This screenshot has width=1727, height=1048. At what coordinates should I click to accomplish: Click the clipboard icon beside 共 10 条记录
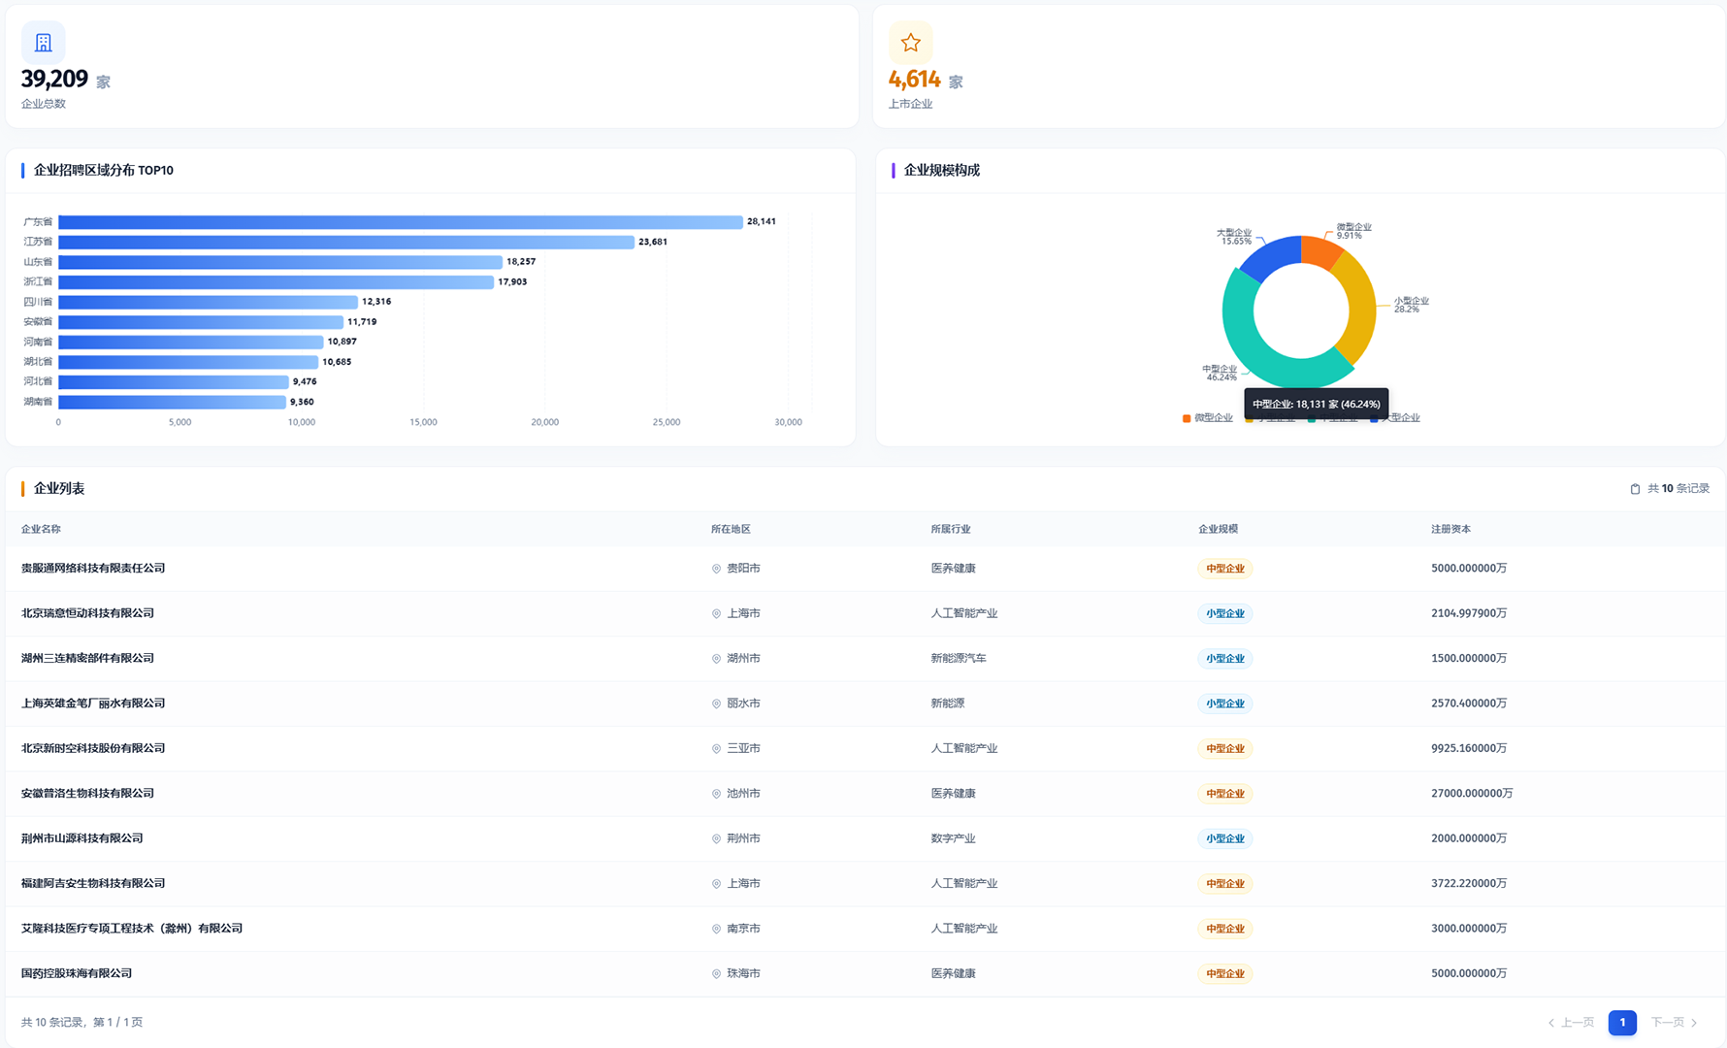click(1635, 489)
